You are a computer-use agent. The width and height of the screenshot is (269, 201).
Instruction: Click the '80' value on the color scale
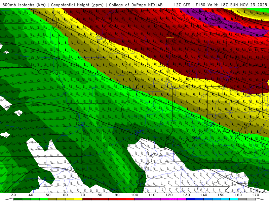coord(100,195)
